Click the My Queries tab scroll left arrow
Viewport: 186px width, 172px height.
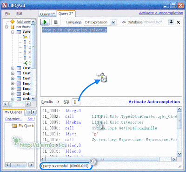[x=29, y=112]
